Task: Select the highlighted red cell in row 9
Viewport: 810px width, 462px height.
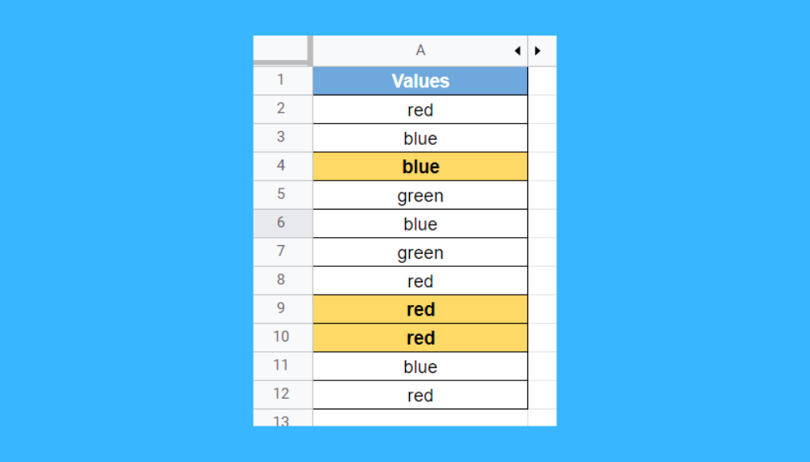Action: pyautogui.click(x=420, y=310)
